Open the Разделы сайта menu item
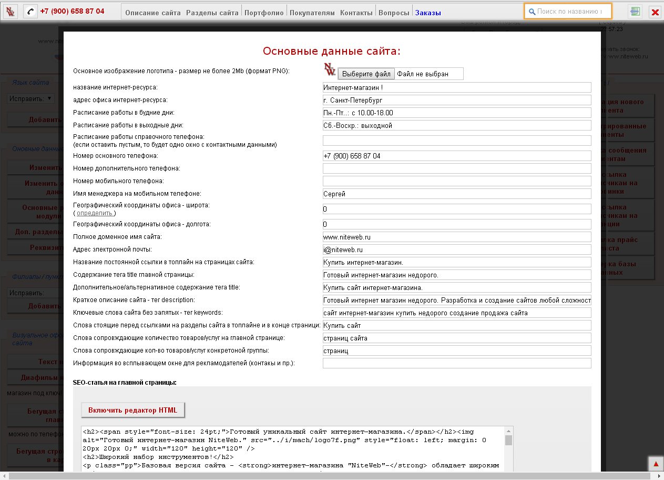This screenshot has height=480, width=664. click(x=212, y=12)
